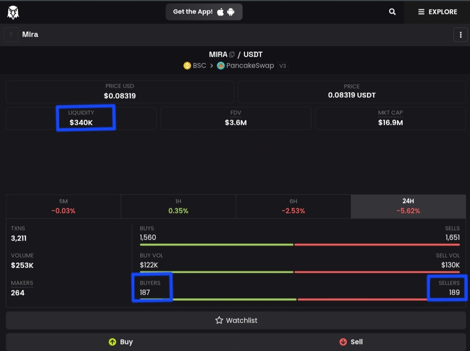This screenshot has width=470, height=351.
Task: Click the VOLUME value $253K
Action: [x=22, y=265]
